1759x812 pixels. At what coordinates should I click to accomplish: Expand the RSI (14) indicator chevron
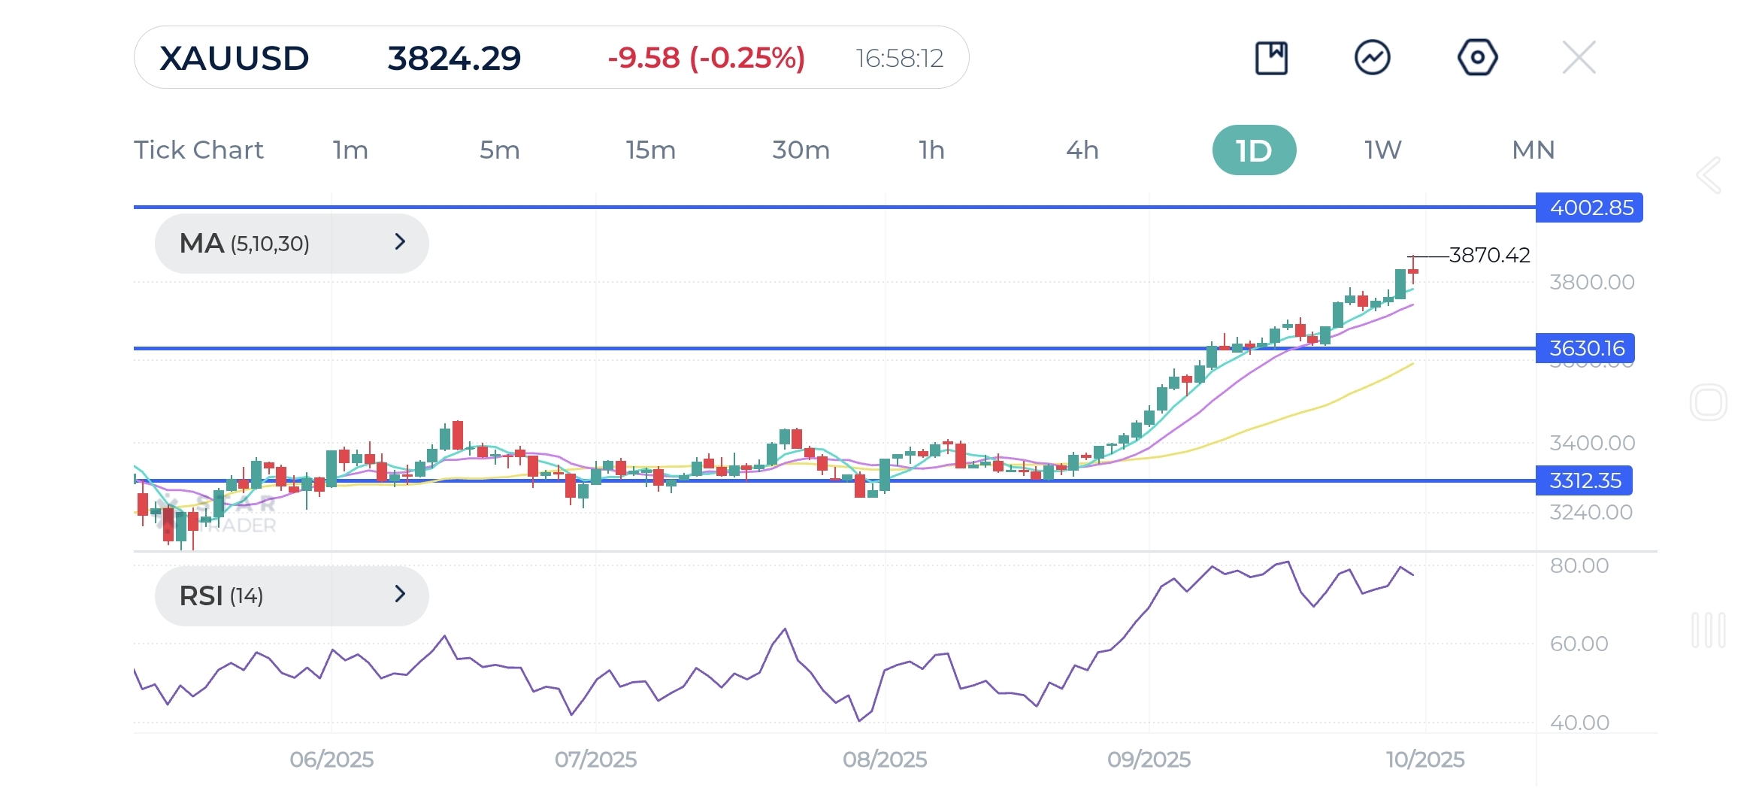(400, 595)
